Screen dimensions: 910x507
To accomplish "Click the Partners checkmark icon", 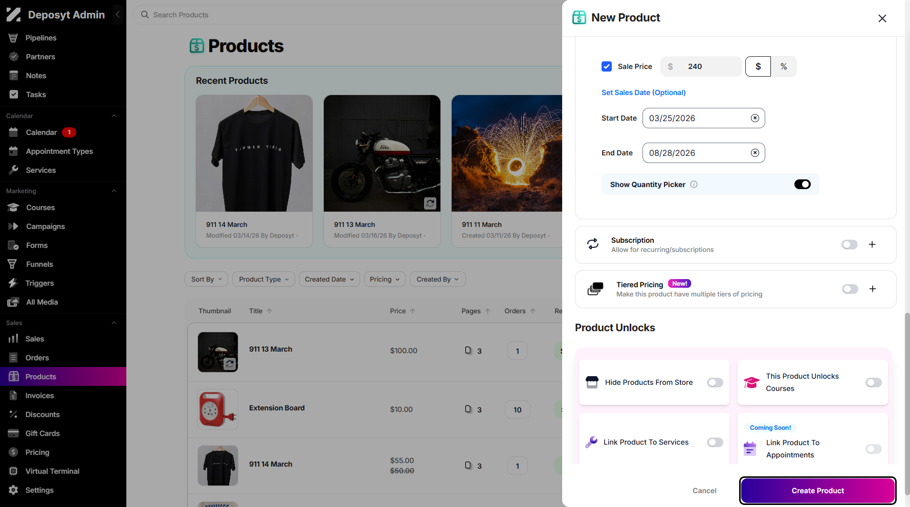I will click(x=14, y=57).
